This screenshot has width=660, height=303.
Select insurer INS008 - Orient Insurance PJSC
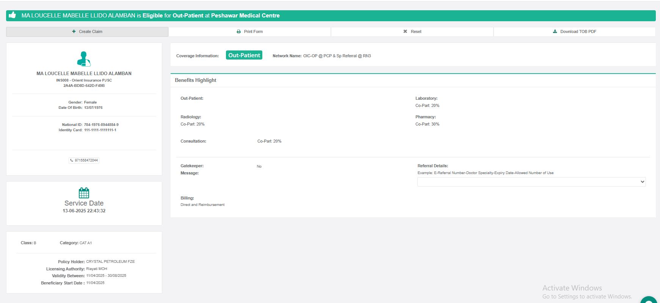coord(84,80)
